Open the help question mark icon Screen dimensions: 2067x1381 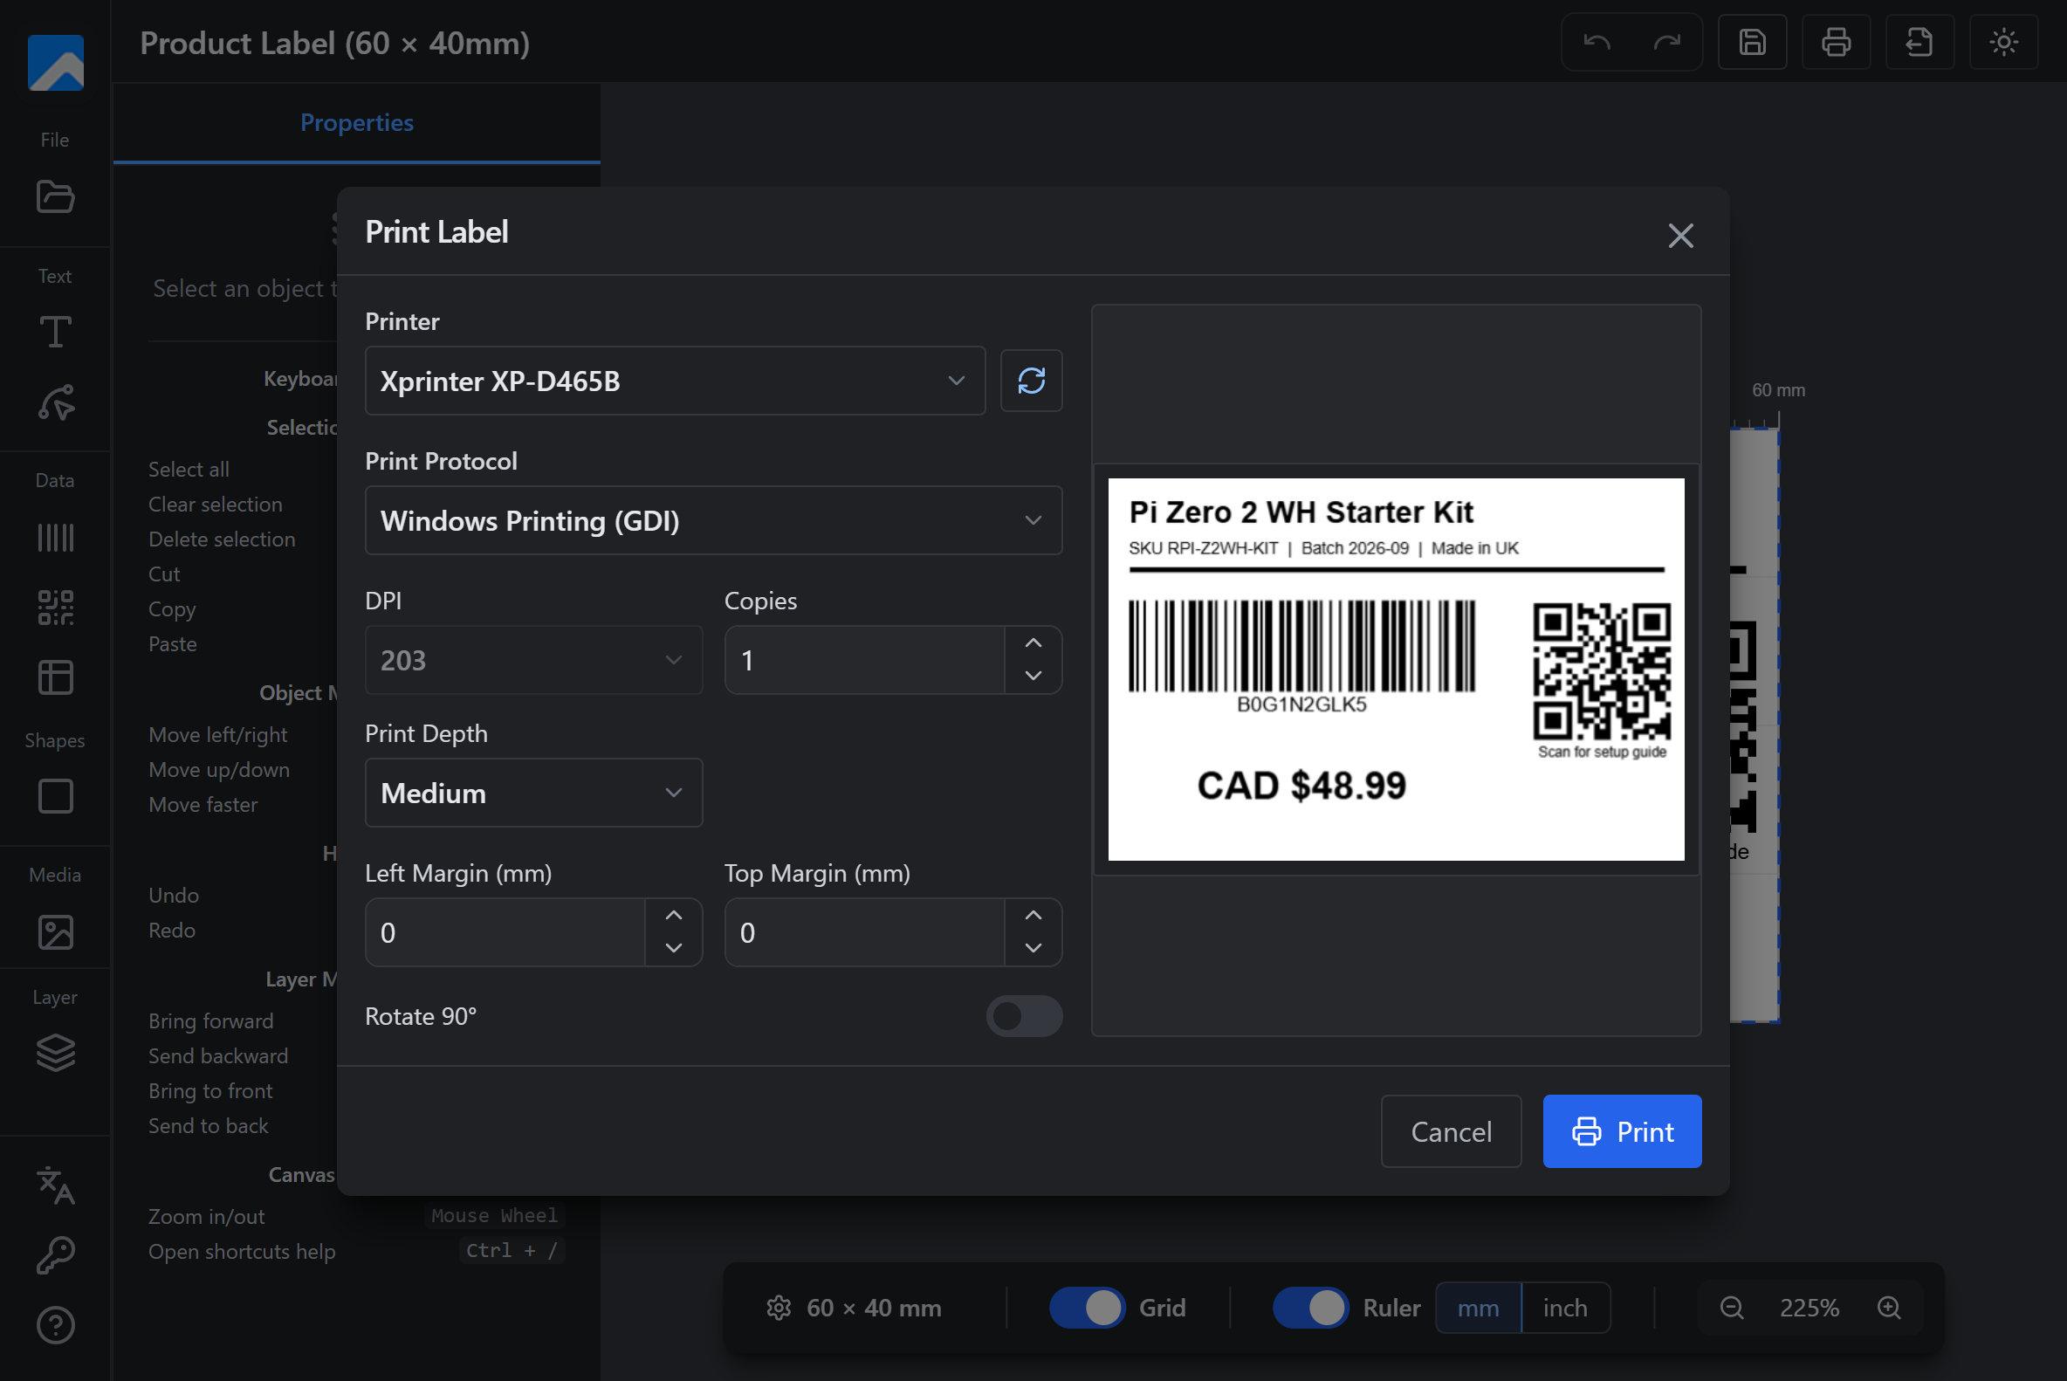(x=56, y=1324)
